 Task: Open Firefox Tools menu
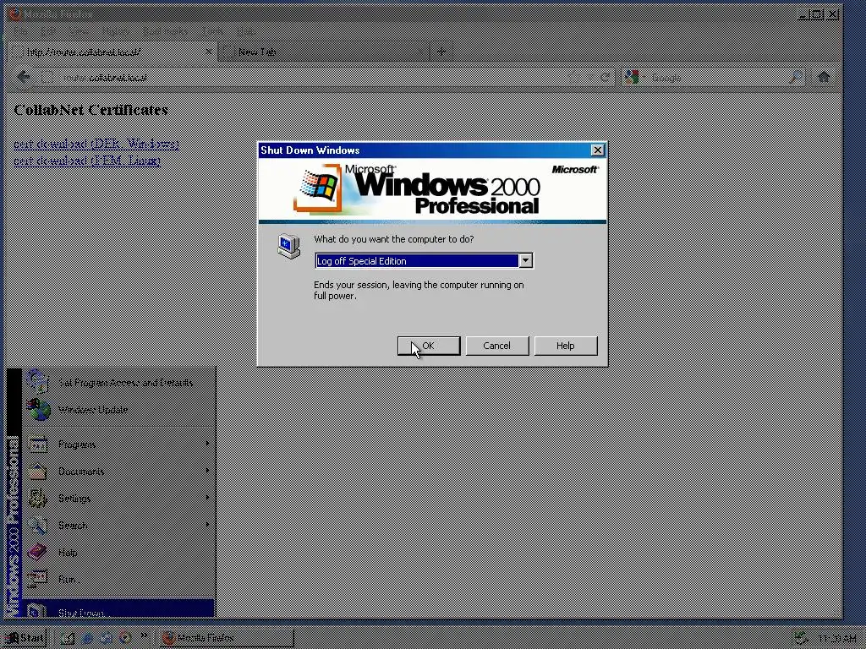click(212, 31)
